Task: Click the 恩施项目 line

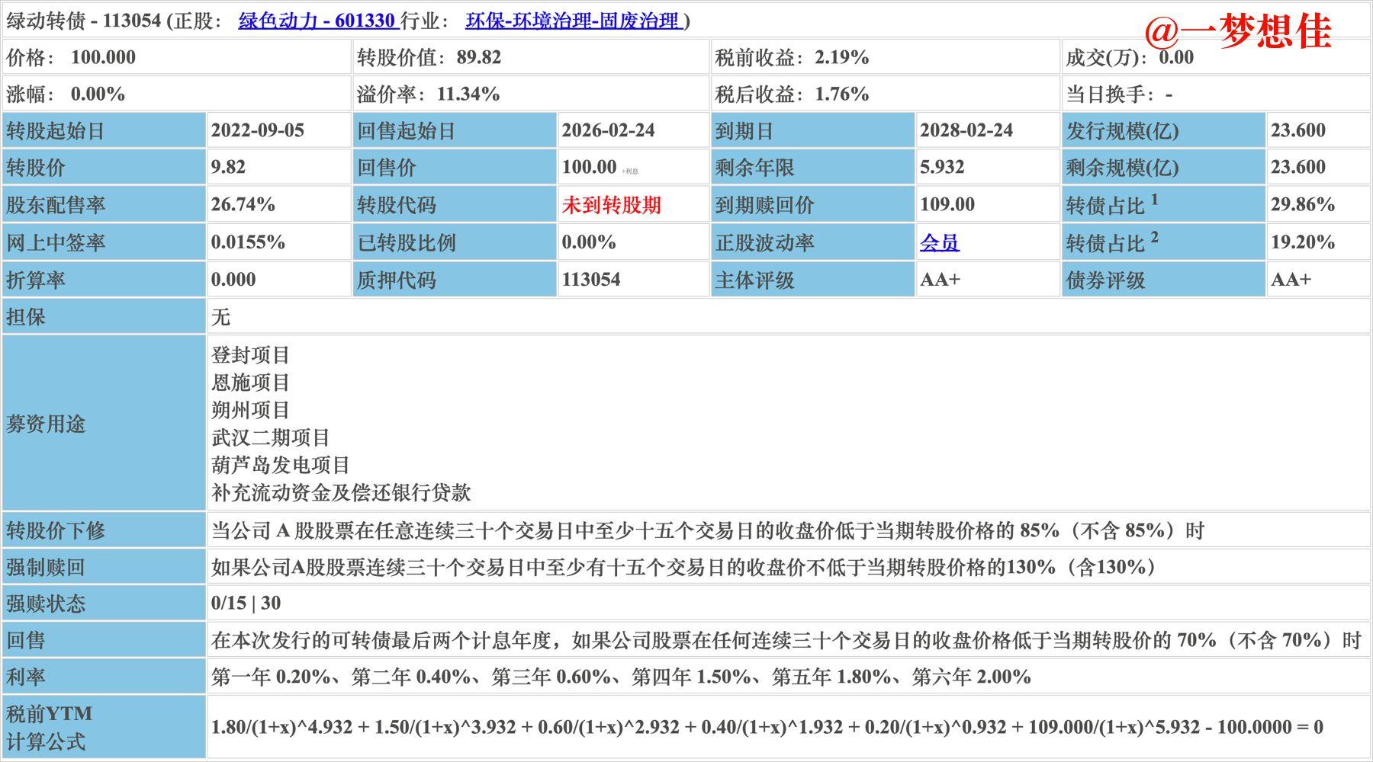Action: [x=250, y=383]
